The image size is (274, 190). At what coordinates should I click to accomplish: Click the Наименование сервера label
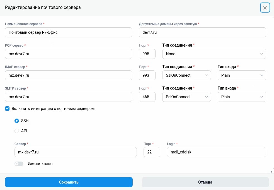click(x=24, y=24)
